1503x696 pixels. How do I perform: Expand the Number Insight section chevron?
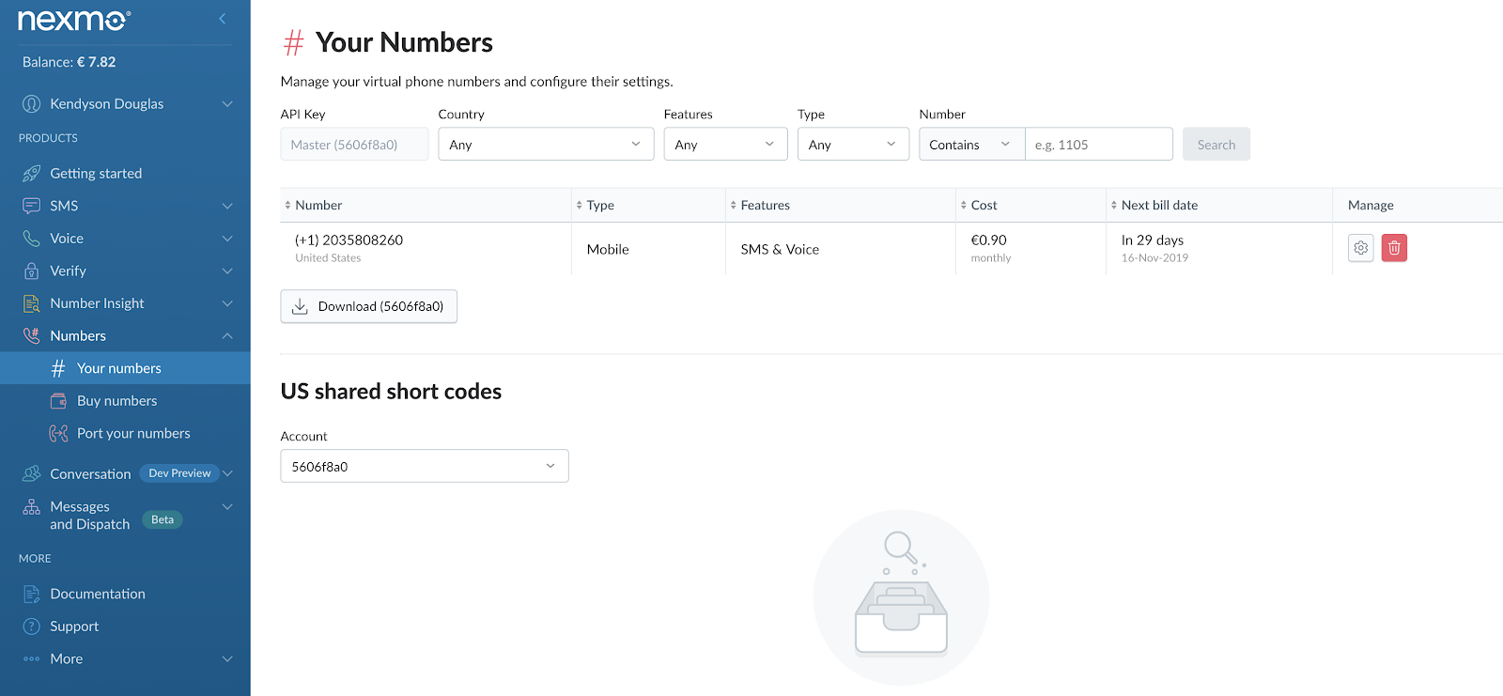(x=227, y=303)
